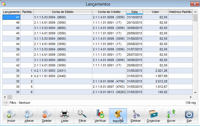Open the Filtrar magnifier tool

82,116
